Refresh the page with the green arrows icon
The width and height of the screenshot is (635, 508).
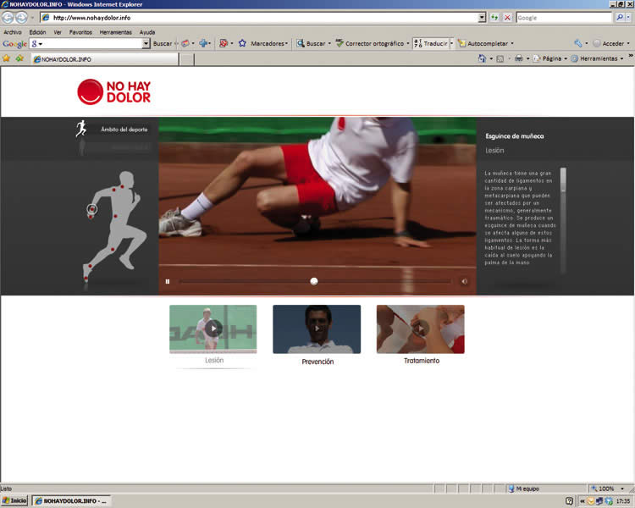[x=494, y=18]
